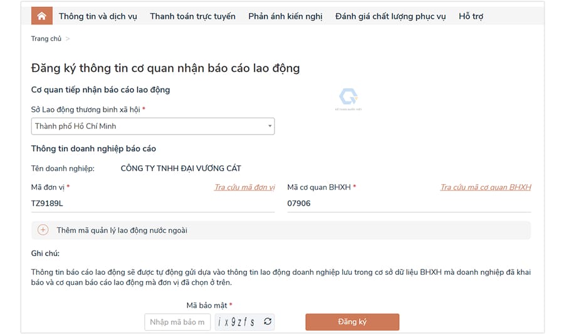564x335 pixels.
Task: Click the plus circle icon
Action: (x=43, y=230)
